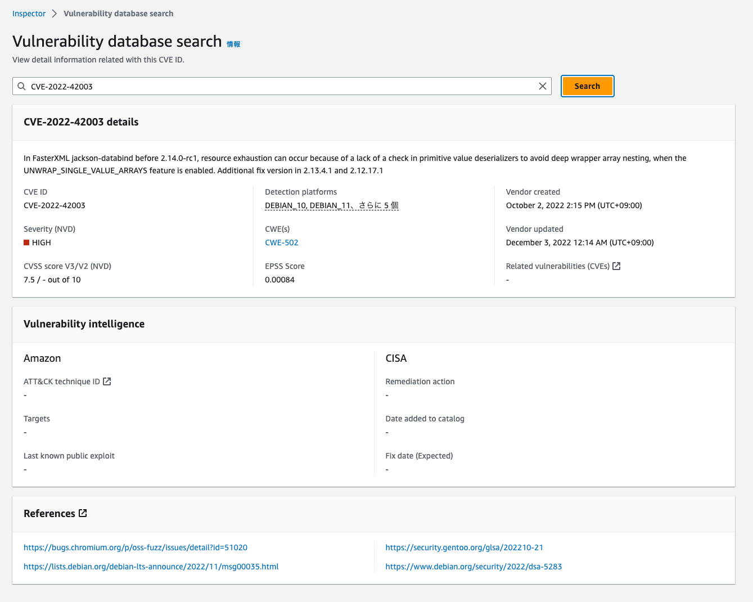This screenshot has height=602, width=753.
Task: Click the 情報 info link beside the page title
Action: 233,43
